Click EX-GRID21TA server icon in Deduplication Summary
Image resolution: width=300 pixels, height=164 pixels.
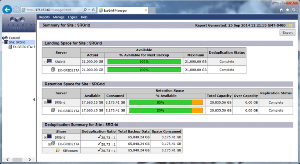(53, 143)
